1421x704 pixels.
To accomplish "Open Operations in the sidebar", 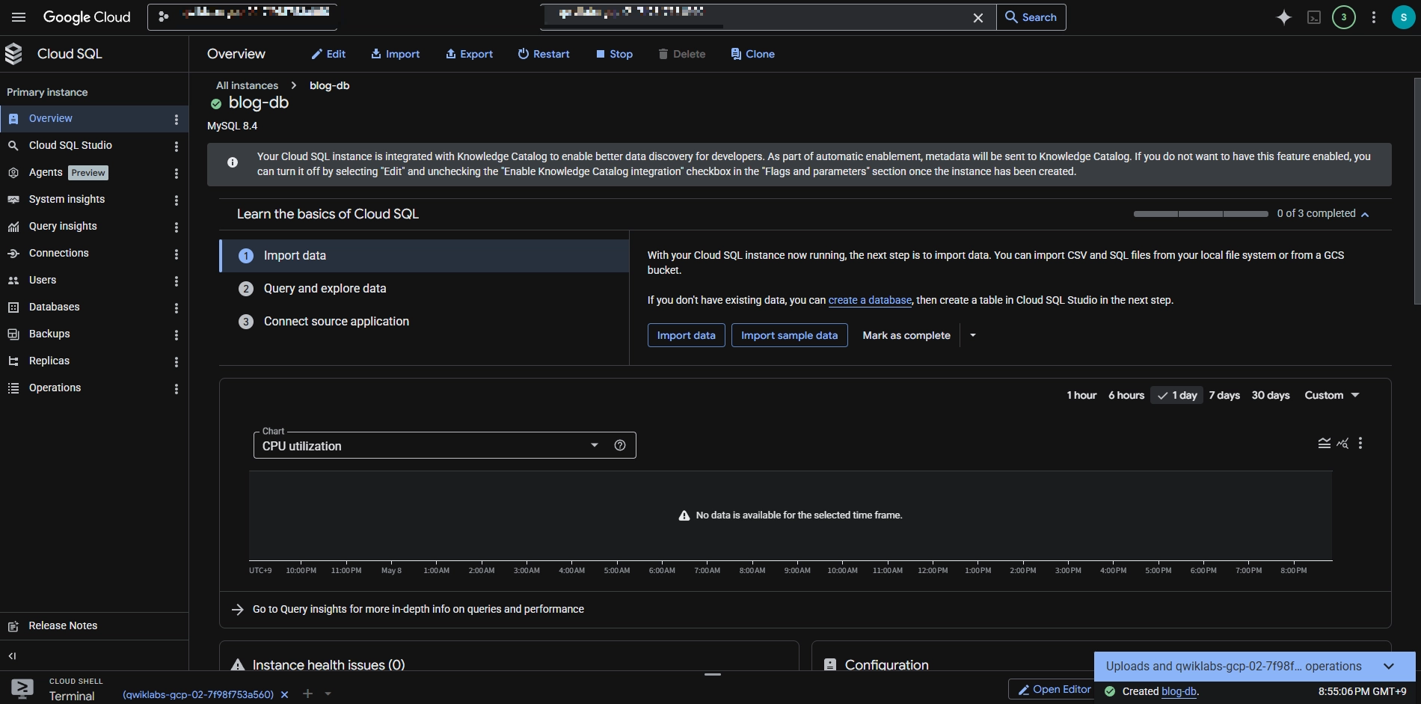I will (55, 388).
